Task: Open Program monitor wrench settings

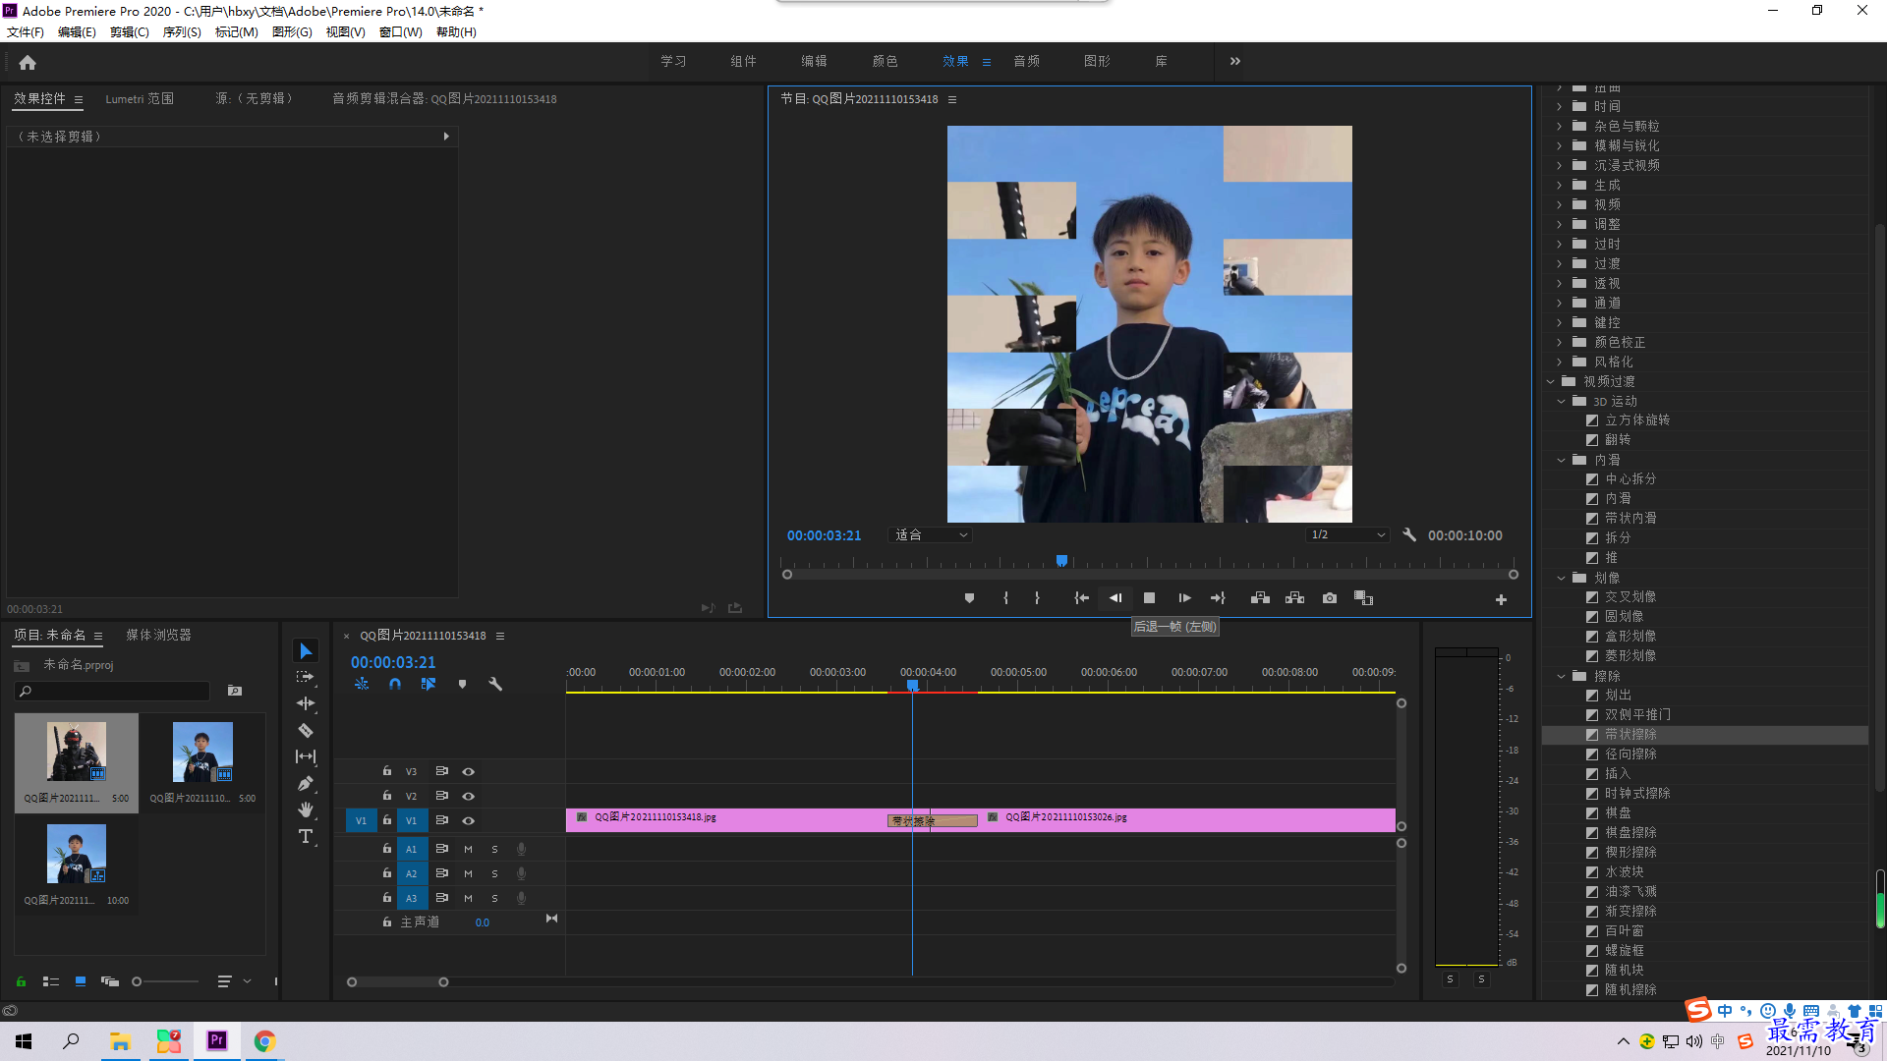Action: (1409, 535)
